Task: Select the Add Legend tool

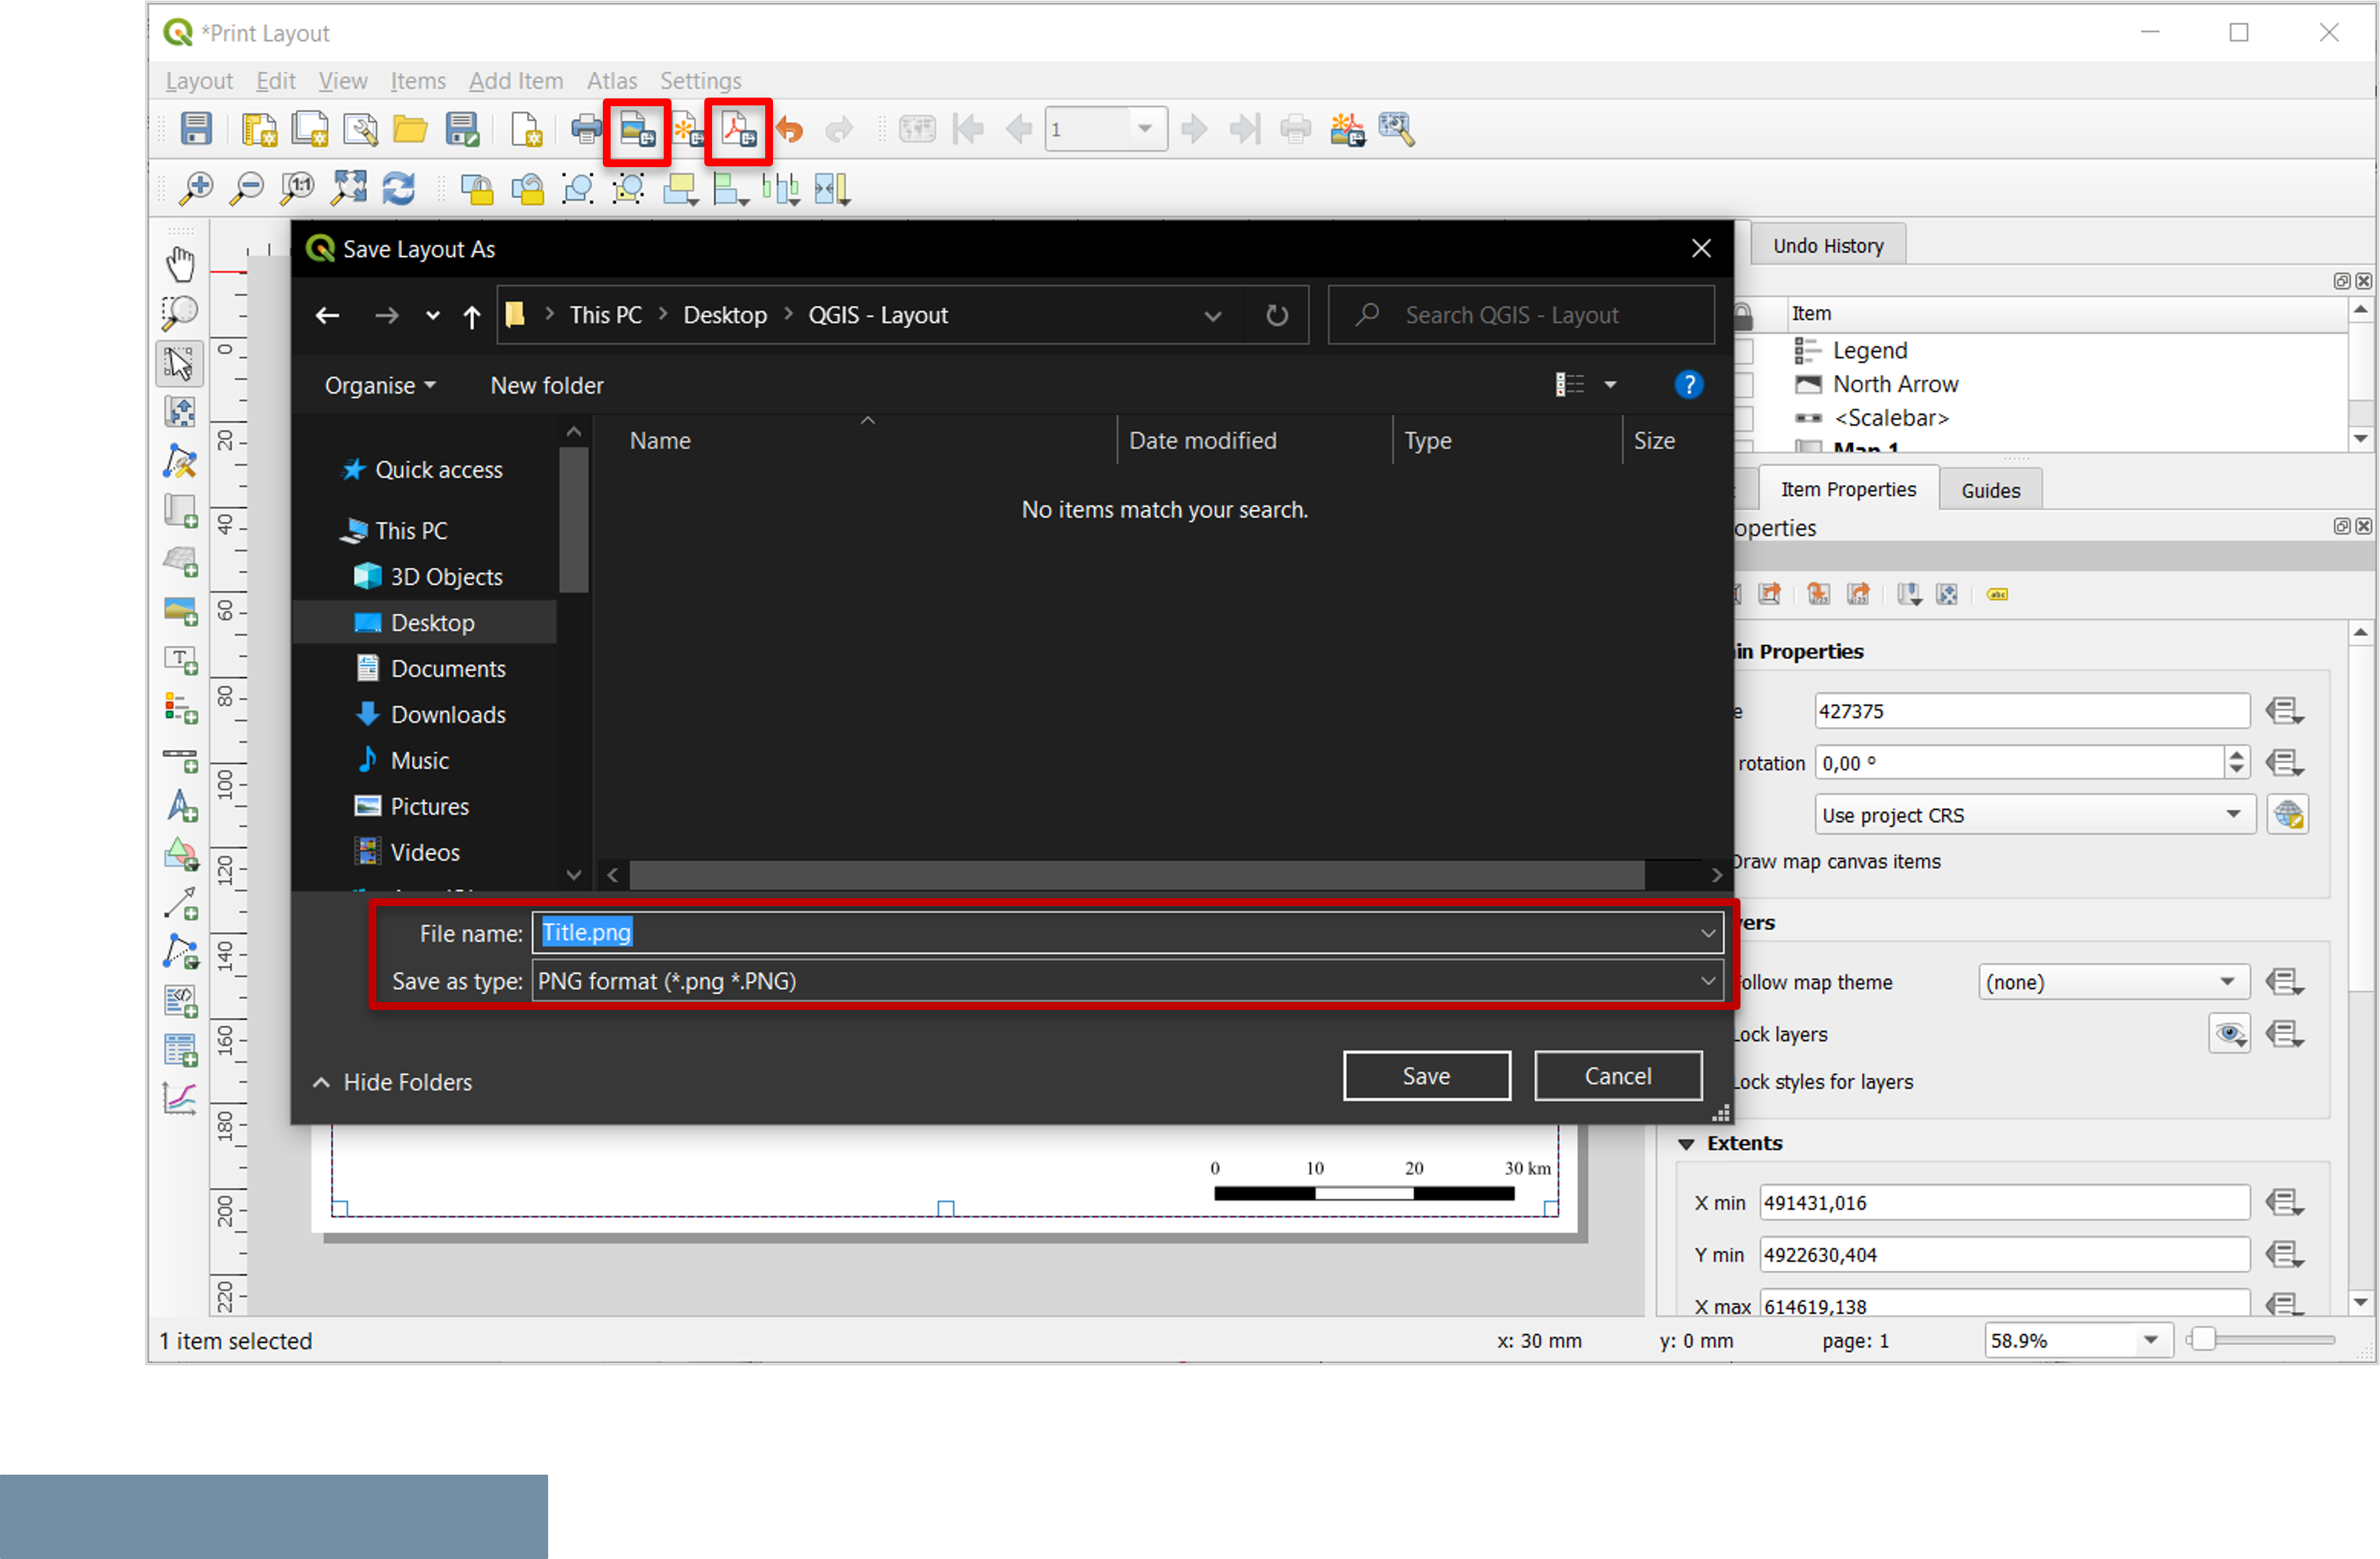Action: (x=180, y=708)
